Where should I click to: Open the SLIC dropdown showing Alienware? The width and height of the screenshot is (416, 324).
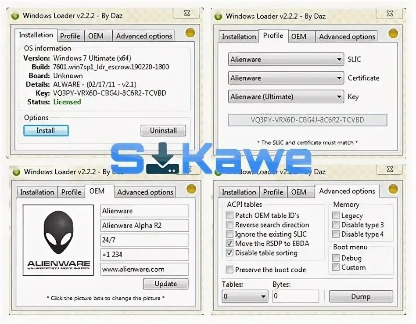coord(286,59)
